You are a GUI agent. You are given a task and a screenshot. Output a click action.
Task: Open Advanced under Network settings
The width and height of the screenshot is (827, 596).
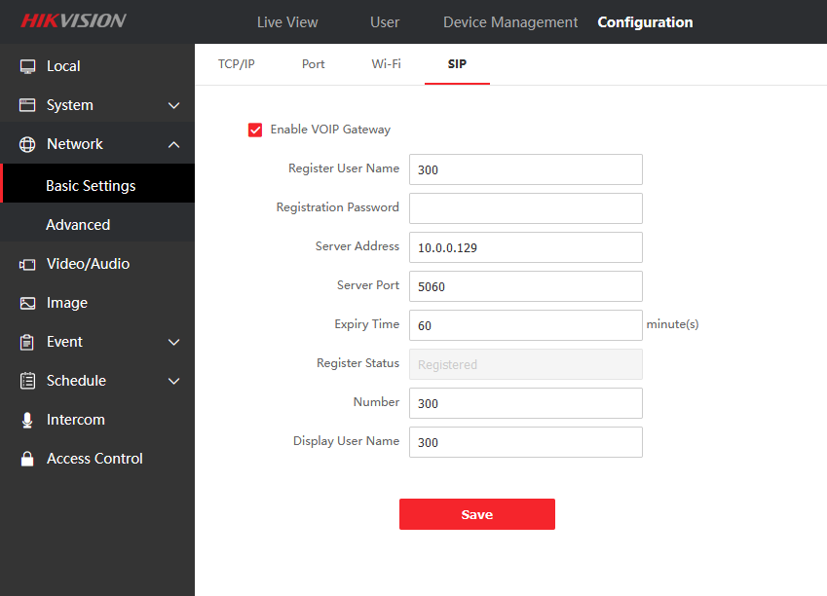pyautogui.click(x=78, y=225)
